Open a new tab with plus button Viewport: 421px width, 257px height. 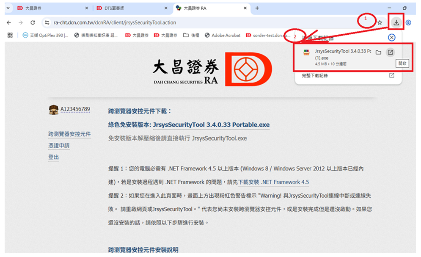(257, 8)
